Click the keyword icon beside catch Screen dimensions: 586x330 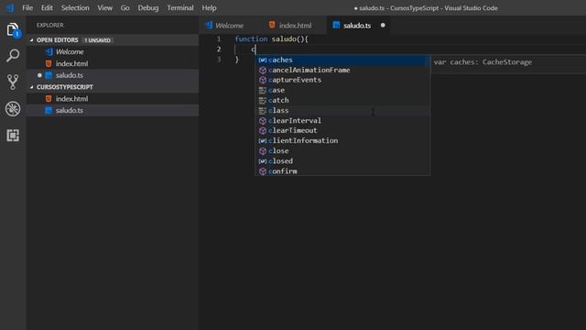[x=263, y=100]
